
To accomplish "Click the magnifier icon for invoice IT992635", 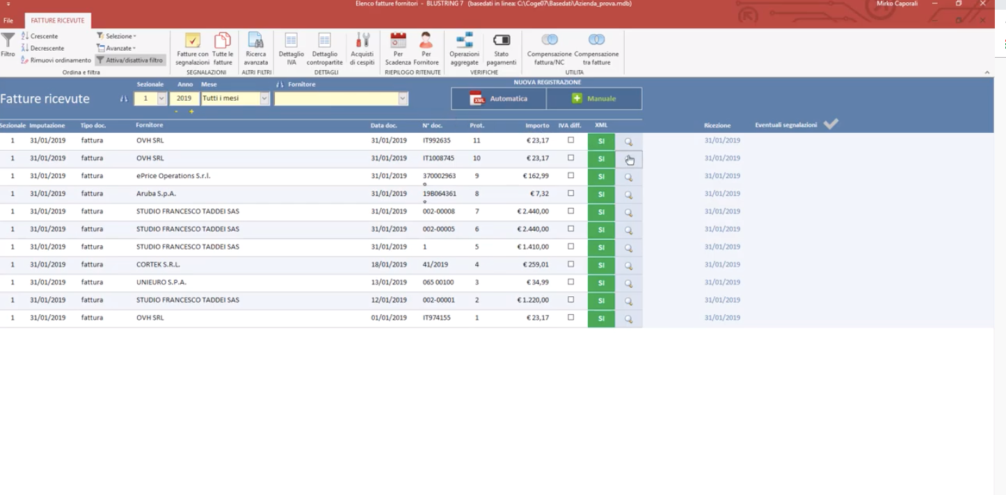I will [x=628, y=141].
